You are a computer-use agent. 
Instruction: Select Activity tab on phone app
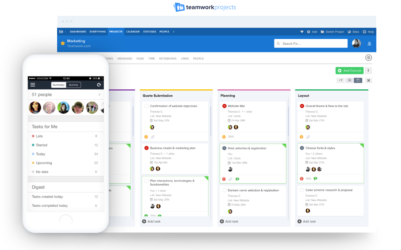[73, 85]
